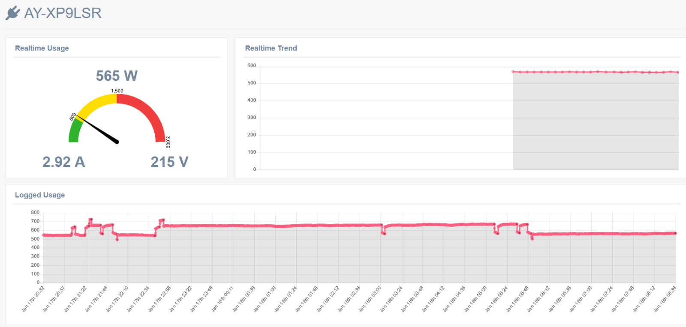Click the Jan 18th 08:36 axis label
This screenshot has height=327, width=686.
point(665,299)
